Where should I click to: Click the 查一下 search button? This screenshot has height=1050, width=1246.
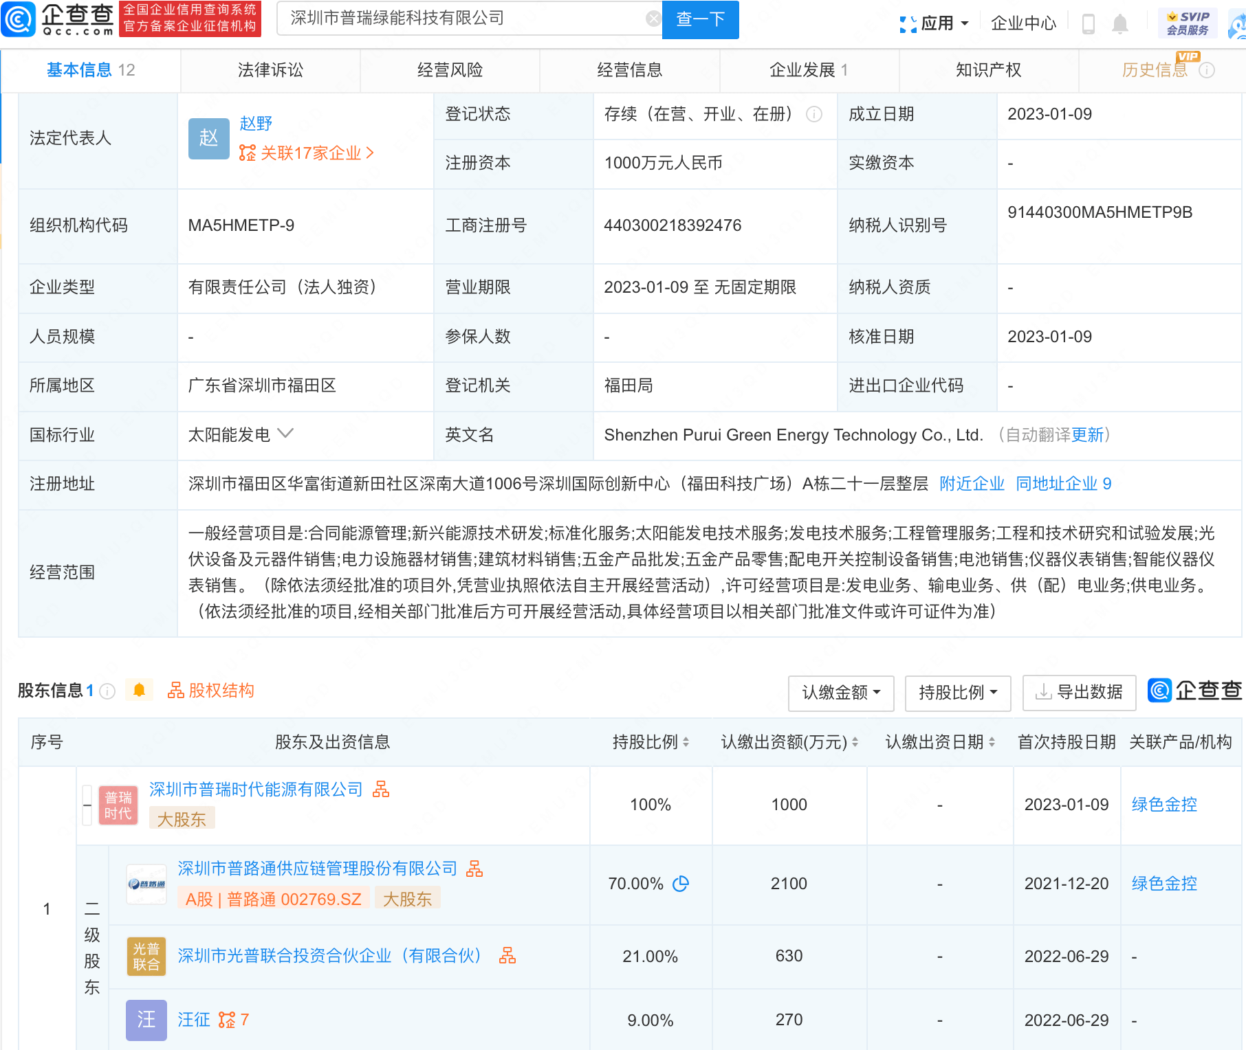coord(700,19)
